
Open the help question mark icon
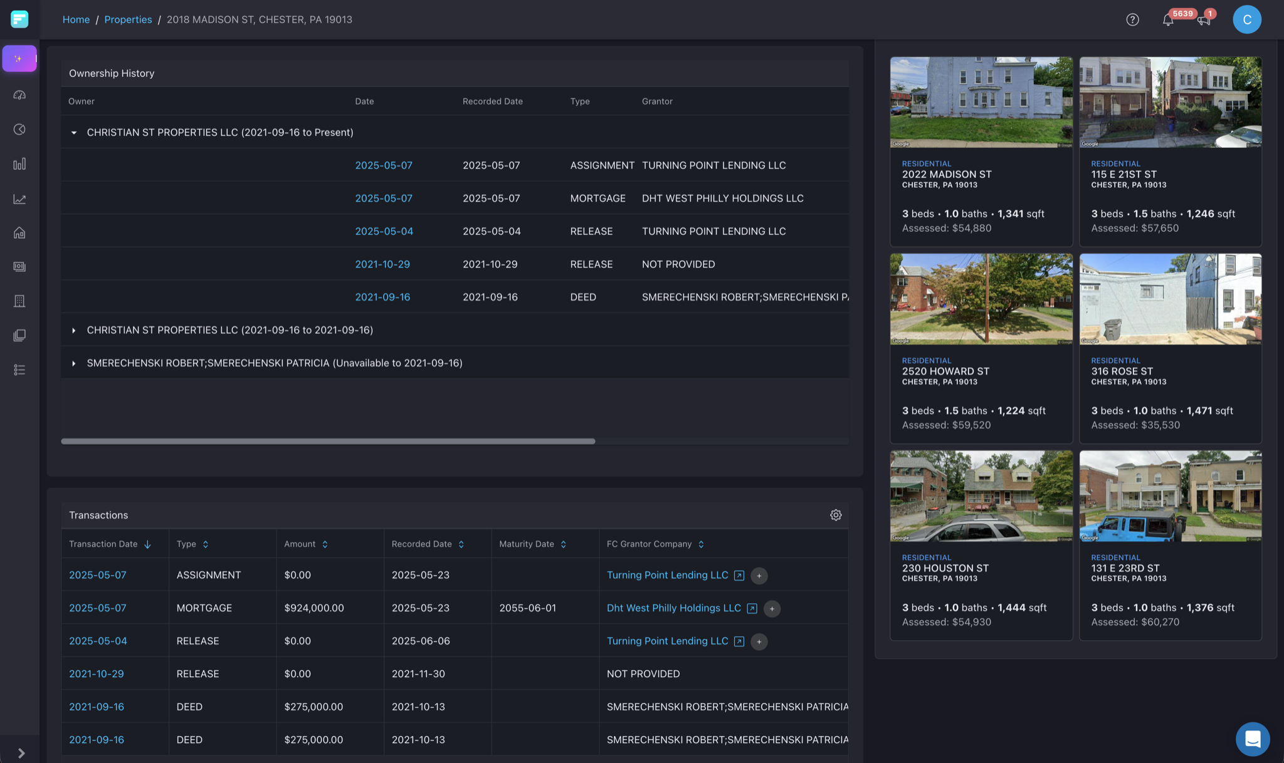(1132, 19)
